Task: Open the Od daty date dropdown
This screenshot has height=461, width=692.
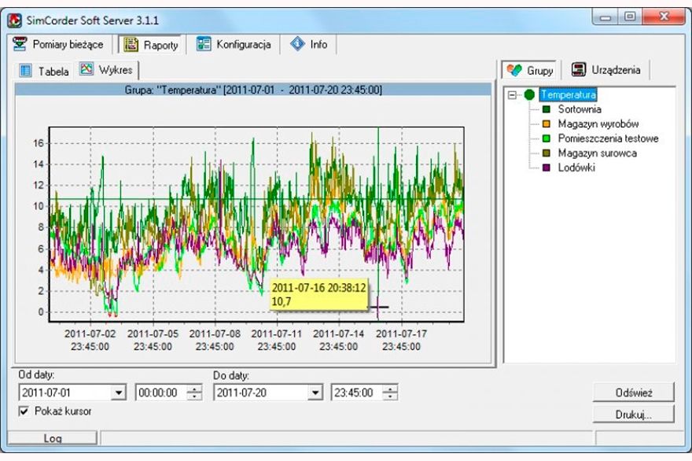Action: [118, 393]
